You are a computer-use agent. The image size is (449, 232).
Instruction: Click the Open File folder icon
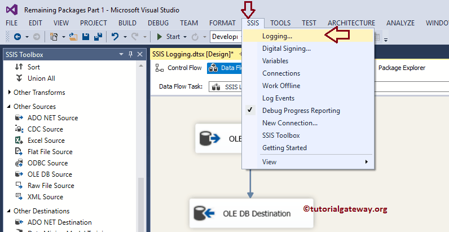(73, 37)
